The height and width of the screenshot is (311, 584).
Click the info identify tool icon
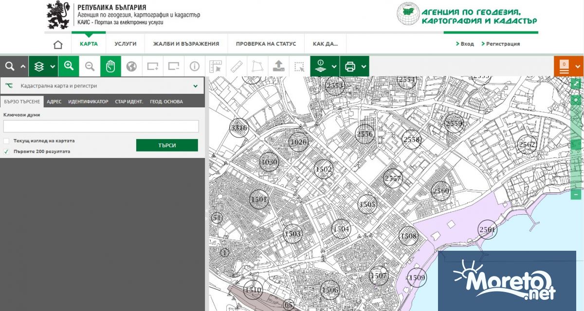point(195,66)
